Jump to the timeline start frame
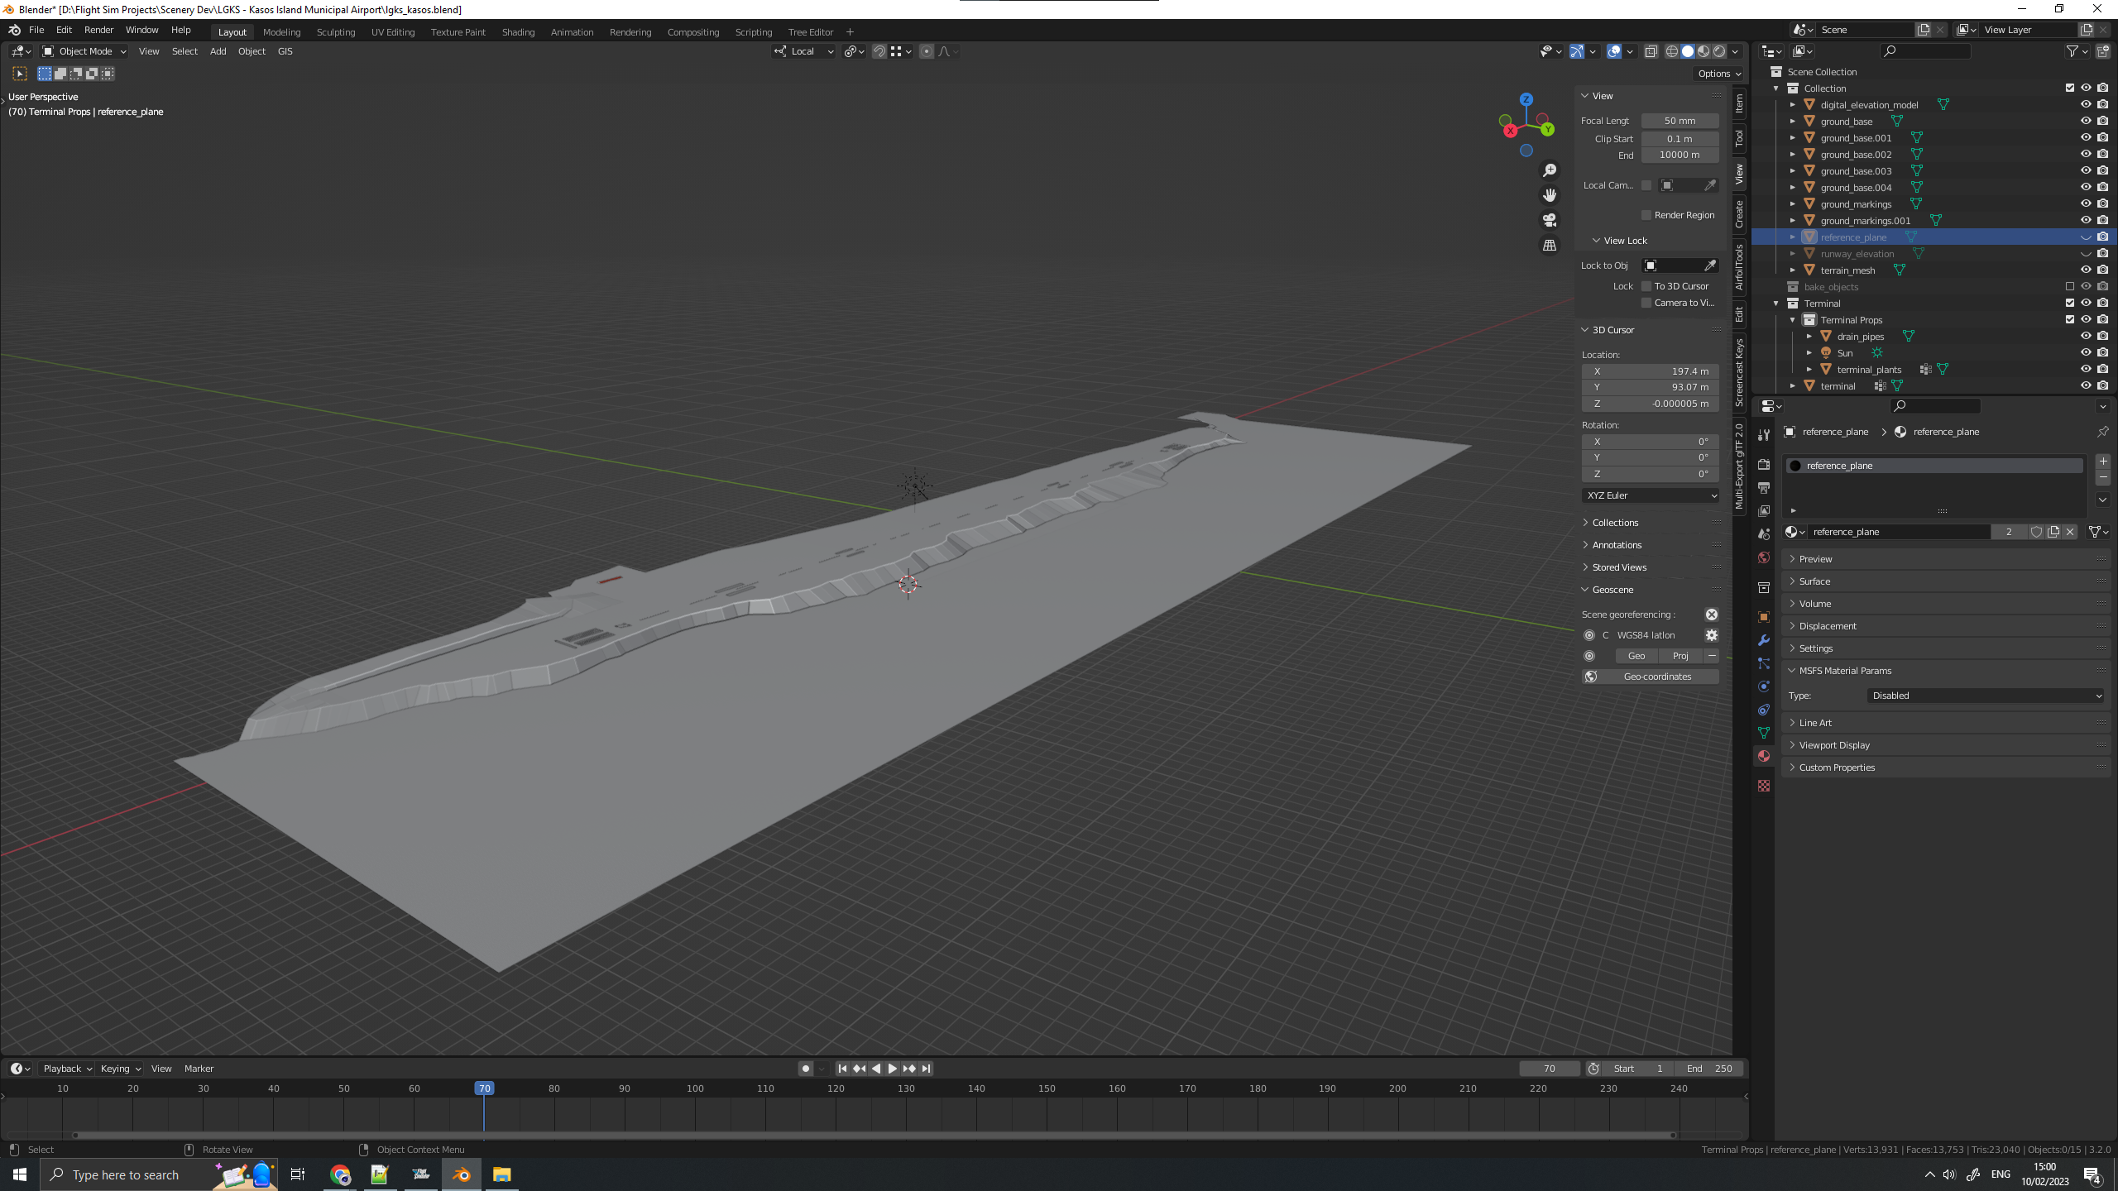2118x1191 pixels. coord(842,1069)
